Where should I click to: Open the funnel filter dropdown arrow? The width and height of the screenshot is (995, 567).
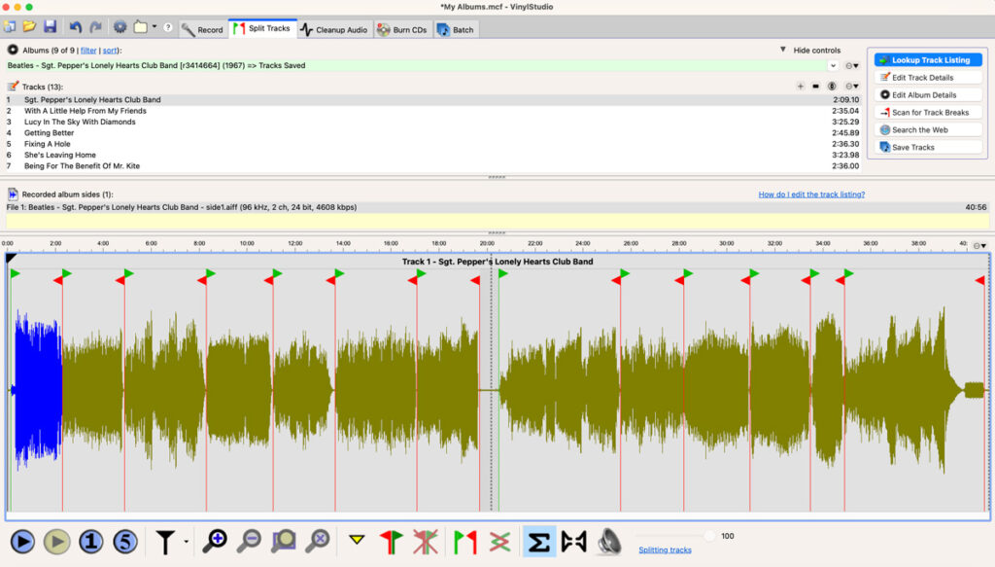[x=186, y=542]
